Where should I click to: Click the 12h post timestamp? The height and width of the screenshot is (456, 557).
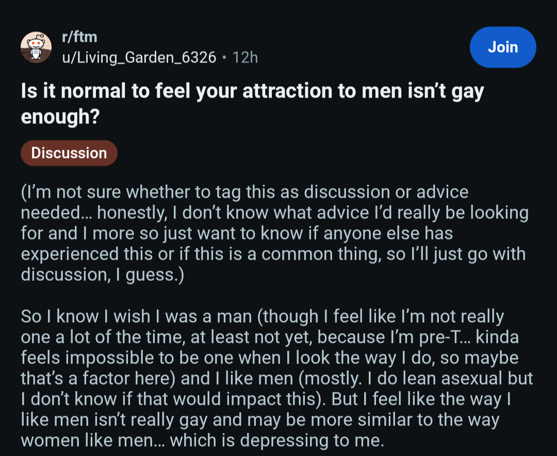pyautogui.click(x=245, y=58)
